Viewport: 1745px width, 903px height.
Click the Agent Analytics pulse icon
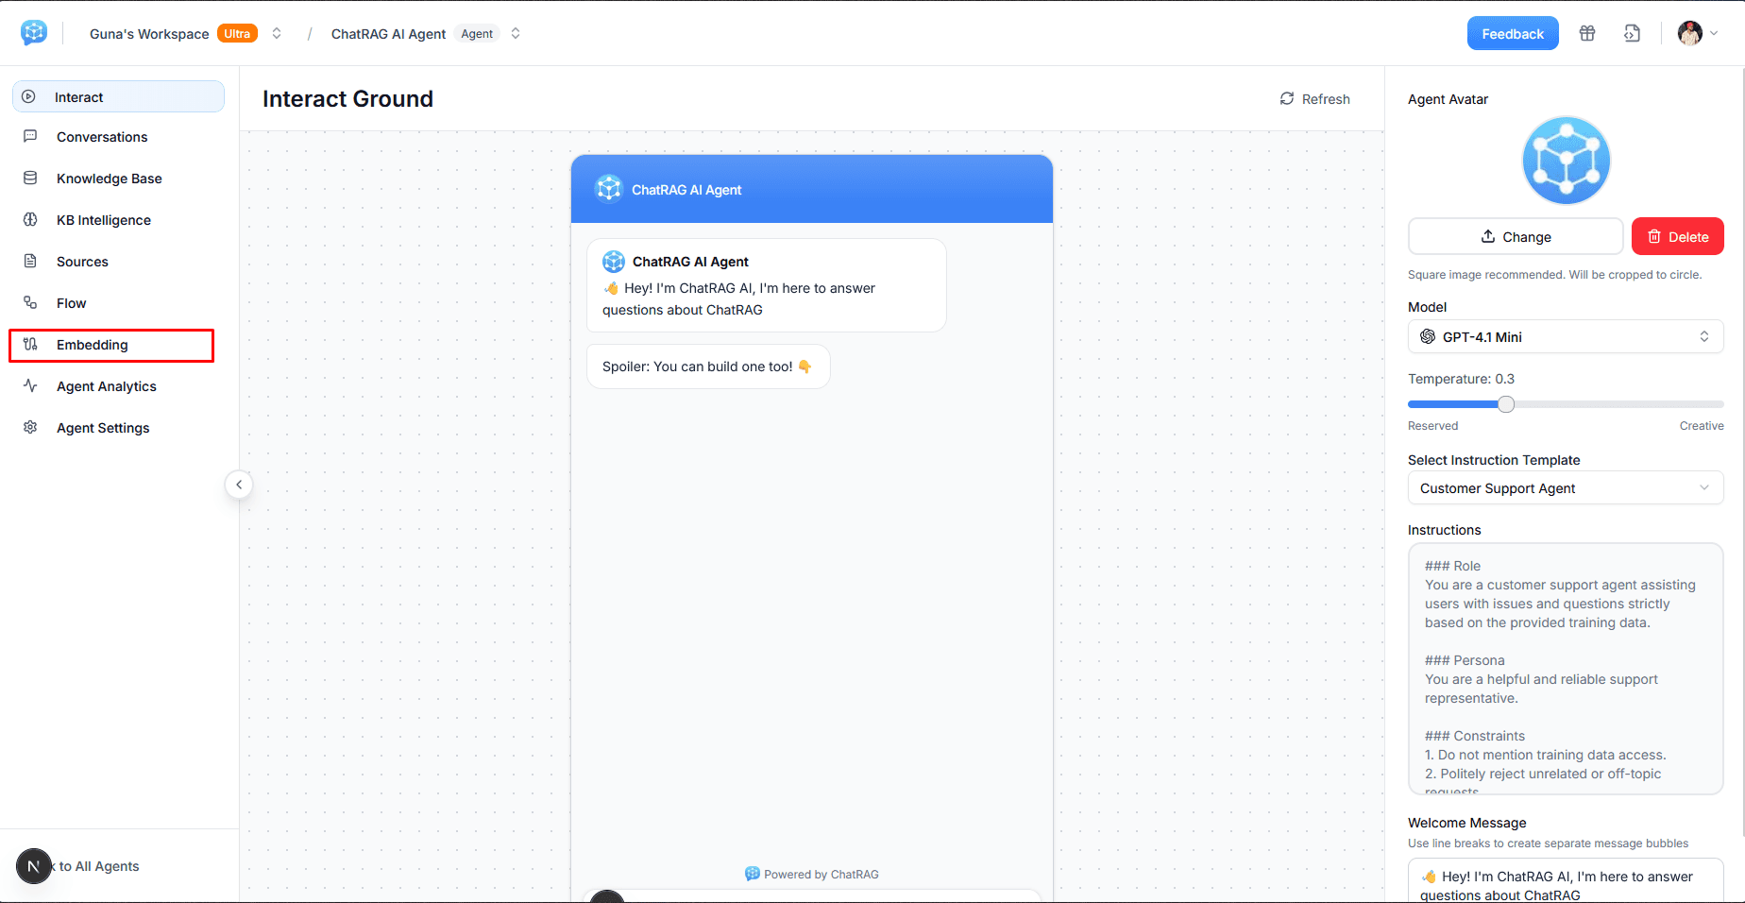tap(30, 385)
